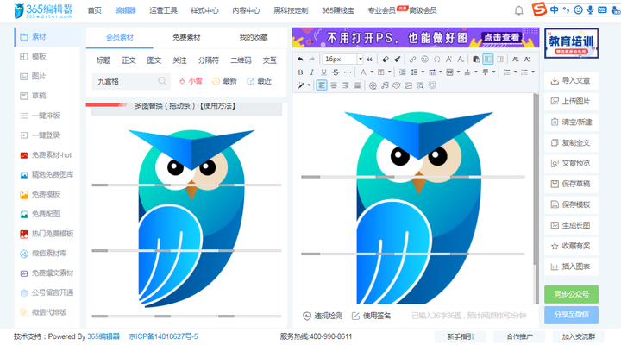Open the 教育培训 promo thumbnail

pos(571,43)
